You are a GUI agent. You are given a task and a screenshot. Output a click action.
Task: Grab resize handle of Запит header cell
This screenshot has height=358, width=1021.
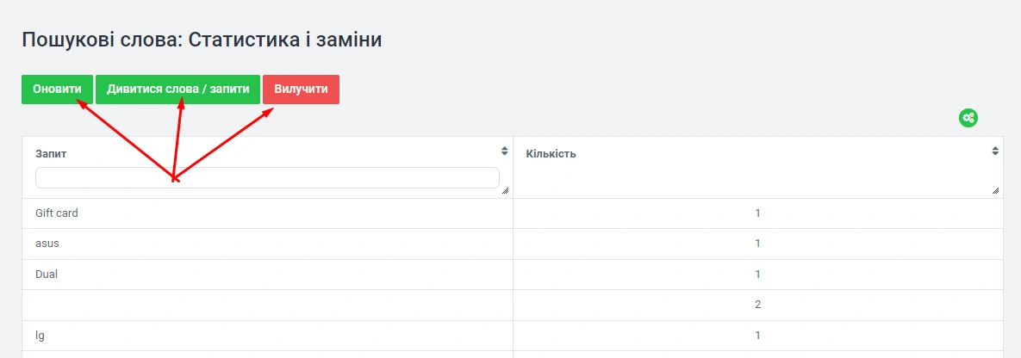pyautogui.click(x=505, y=190)
